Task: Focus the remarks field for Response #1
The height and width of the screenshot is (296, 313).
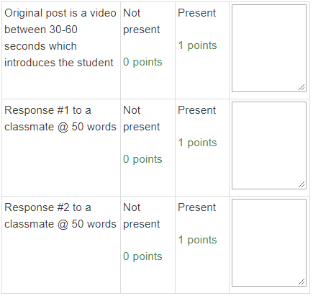Action: click(x=269, y=145)
